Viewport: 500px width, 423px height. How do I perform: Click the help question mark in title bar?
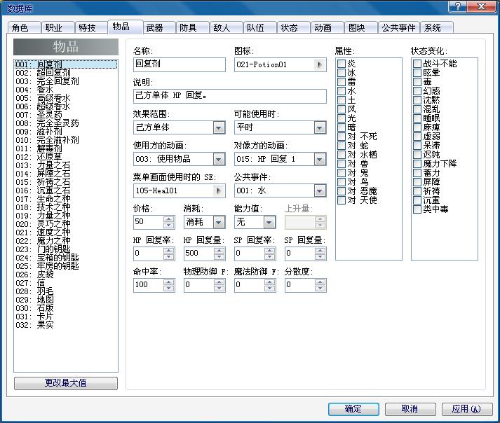pos(458,6)
